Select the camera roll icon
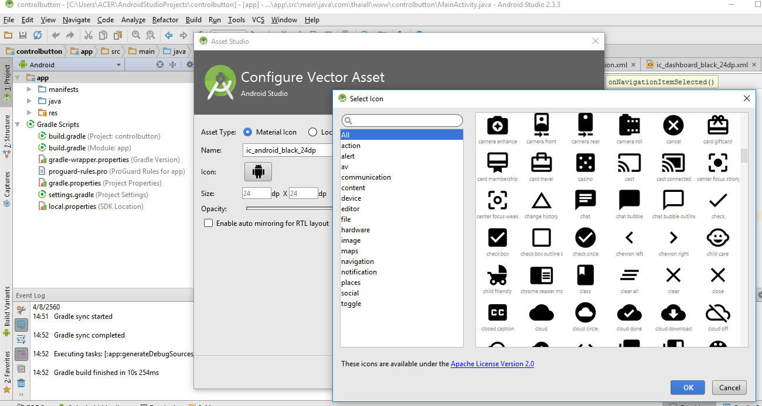Viewport: 762px width, 406px height. pyautogui.click(x=629, y=125)
